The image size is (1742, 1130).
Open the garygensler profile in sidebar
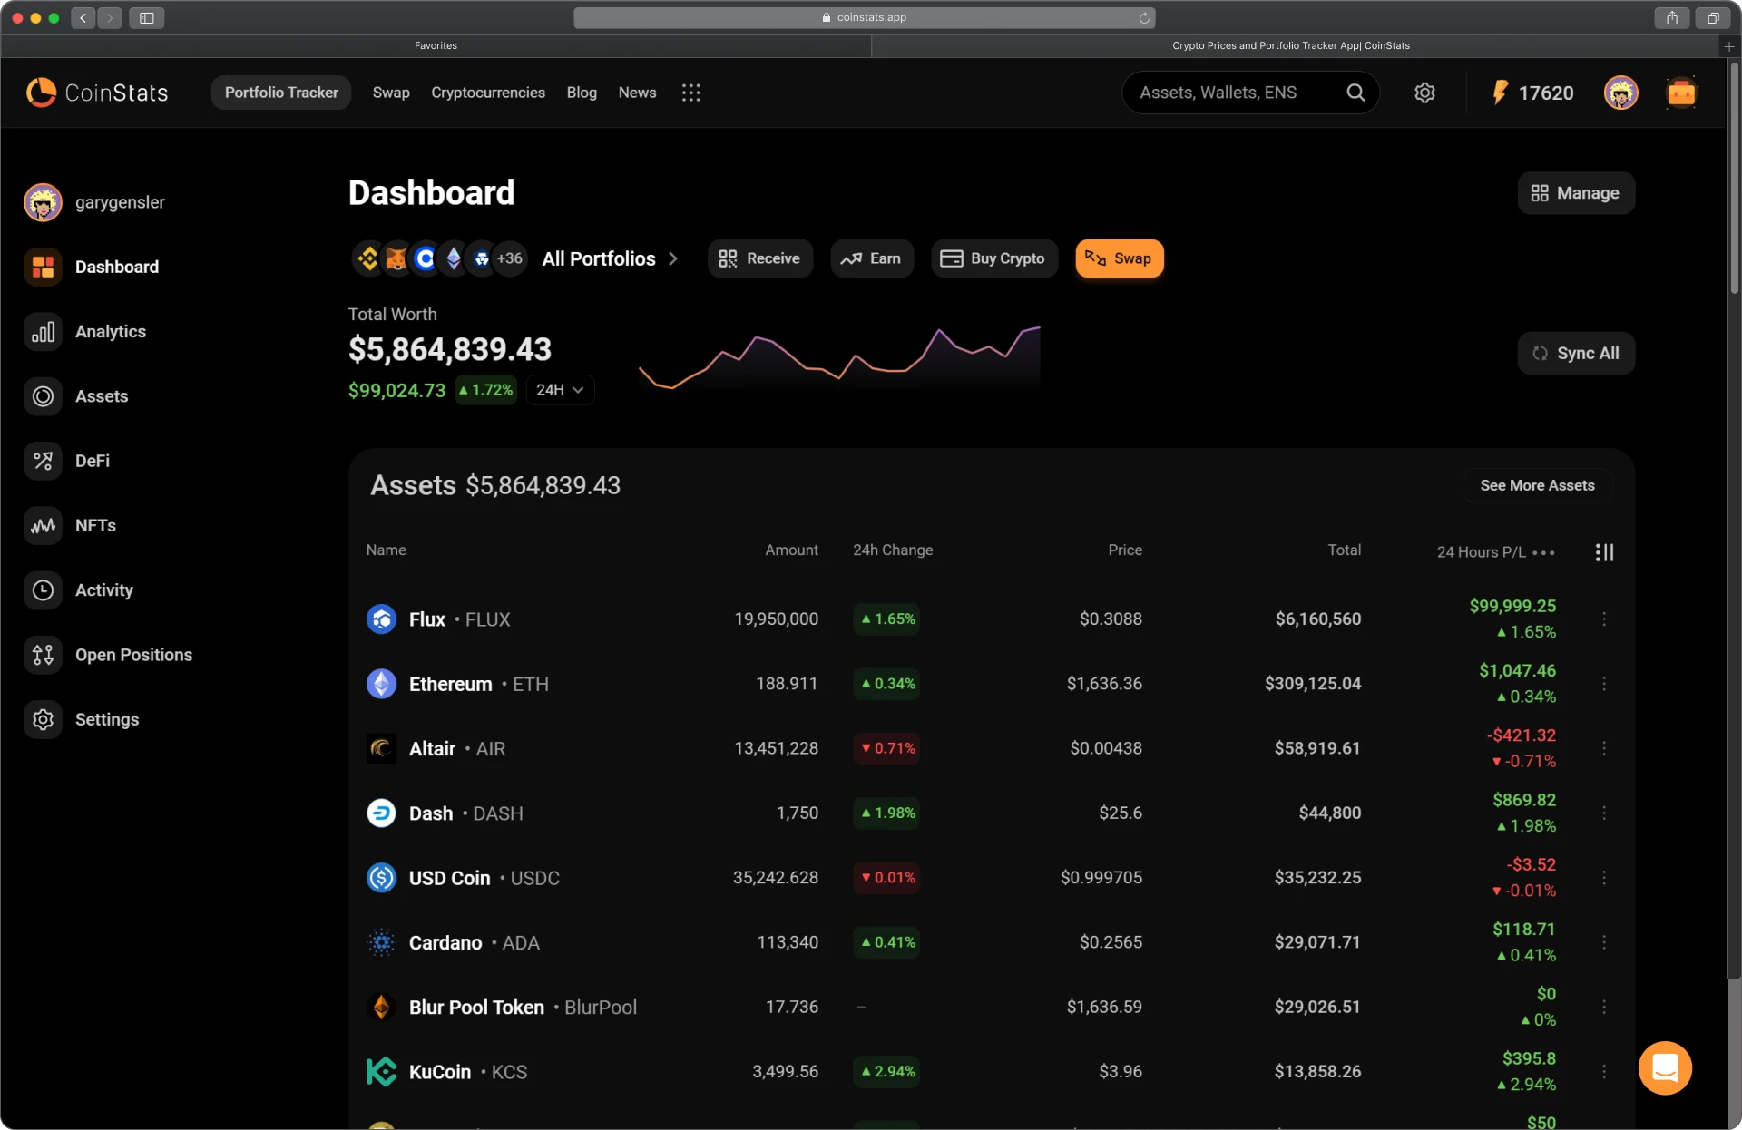pyautogui.click(x=95, y=202)
